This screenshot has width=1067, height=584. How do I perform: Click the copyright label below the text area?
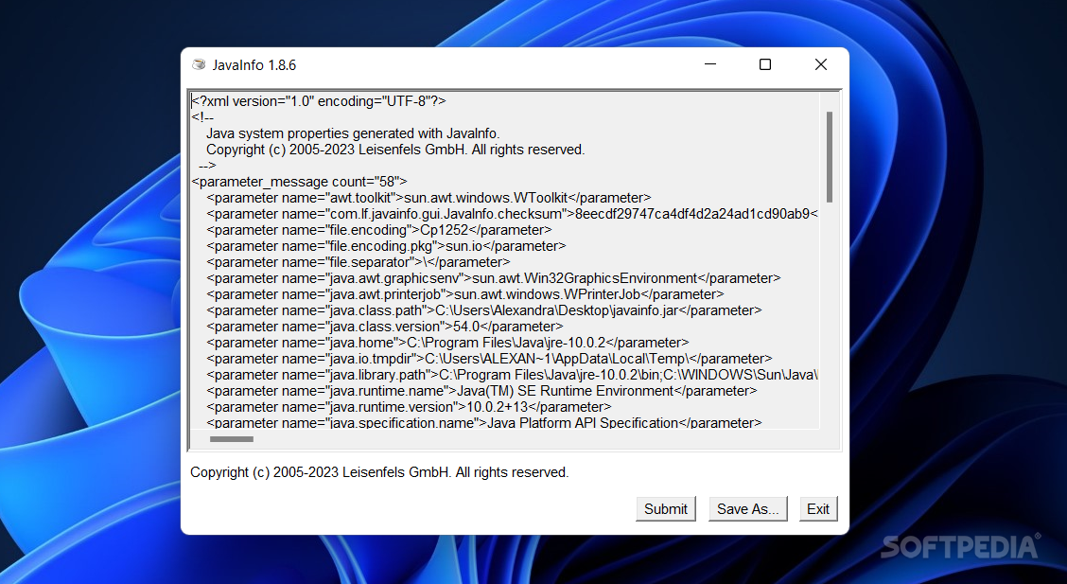tap(379, 472)
